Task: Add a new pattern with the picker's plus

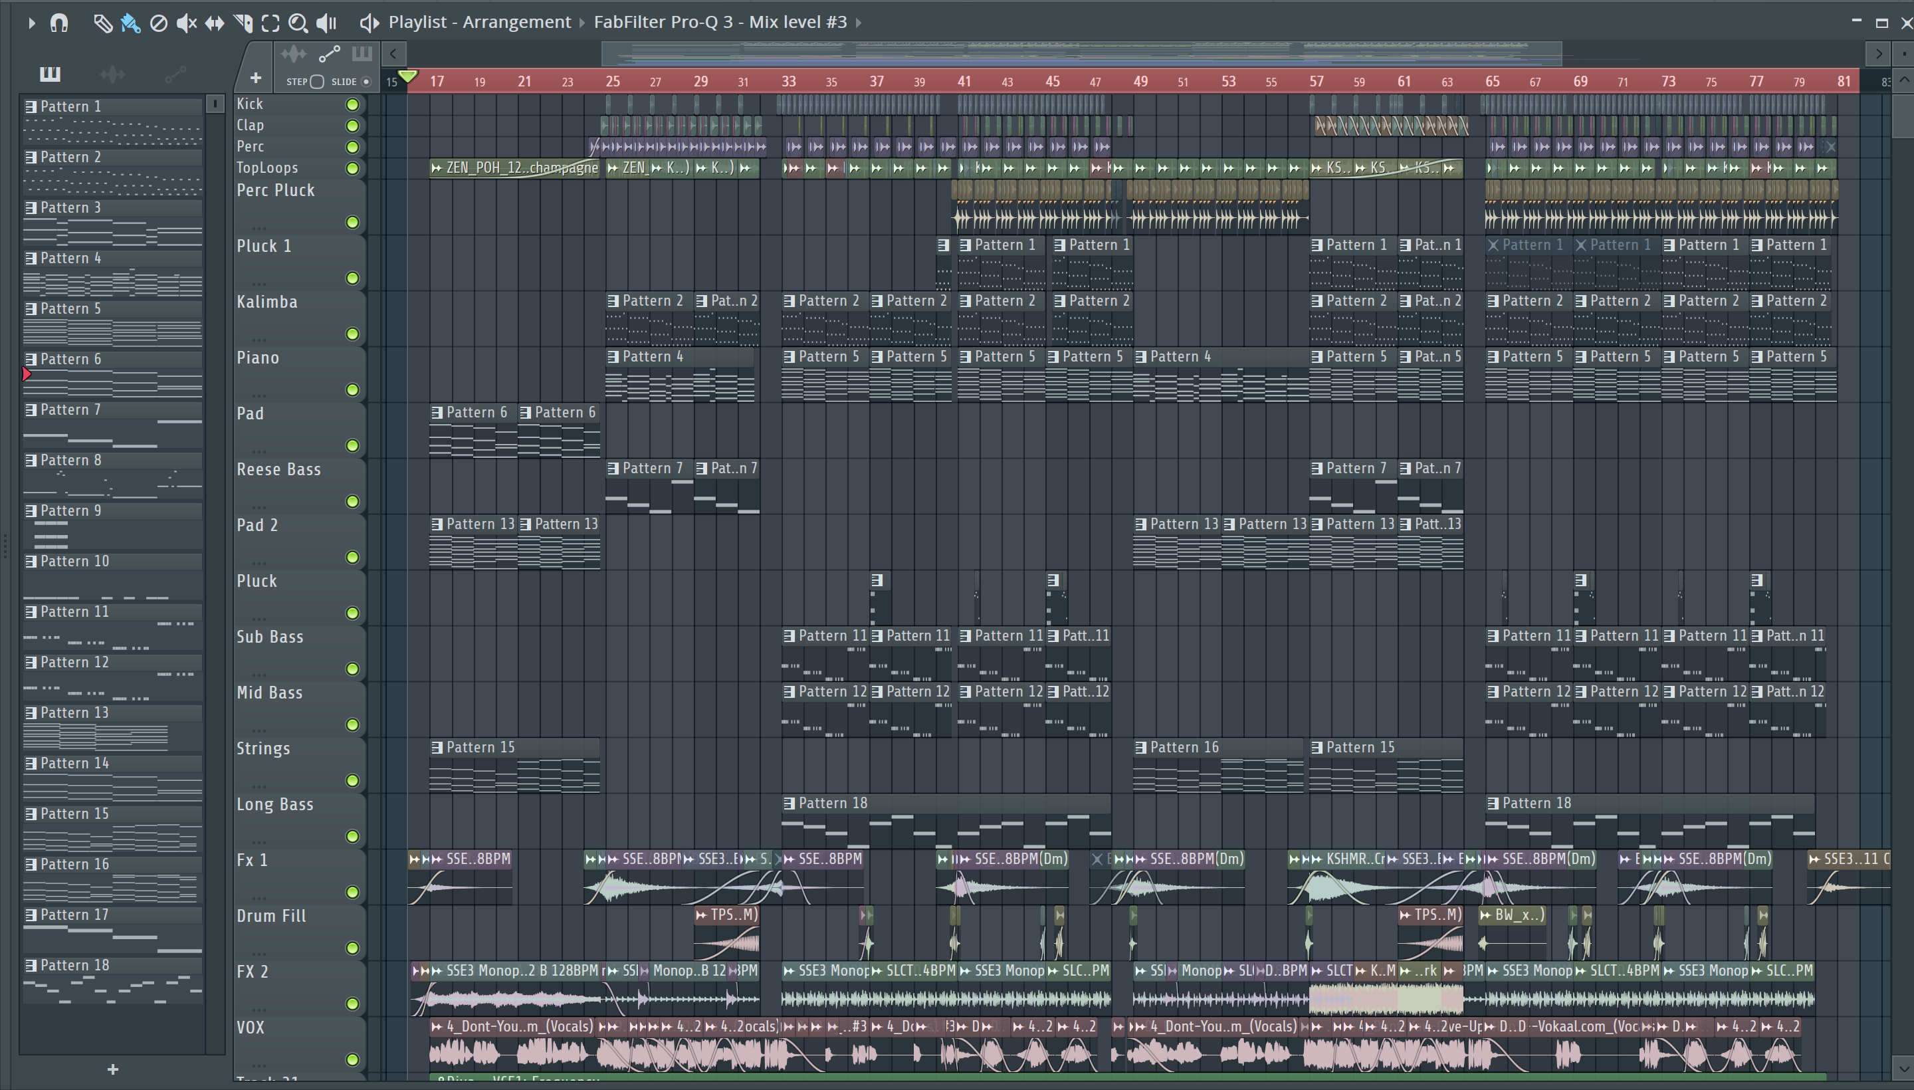Action: 112,1070
